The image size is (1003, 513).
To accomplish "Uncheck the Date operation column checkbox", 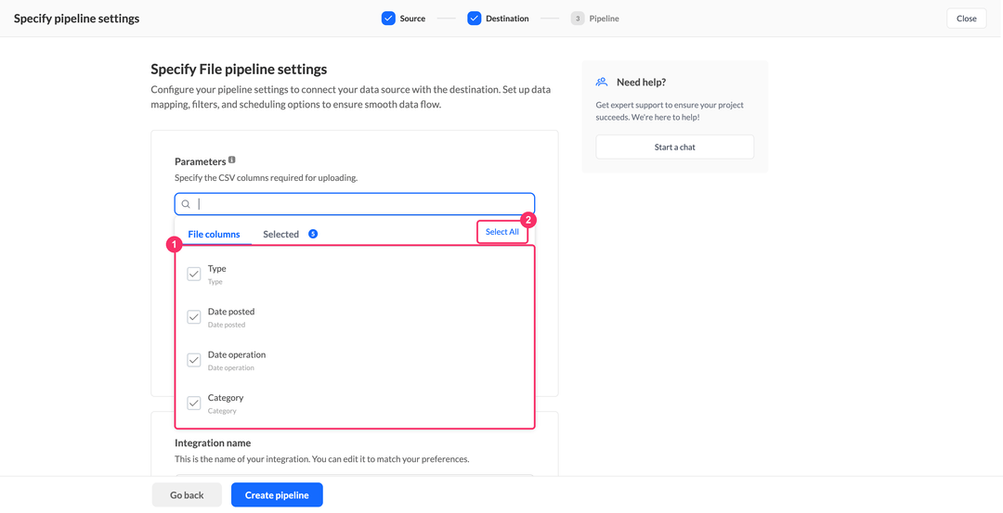I will pyautogui.click(x=194, y=360).
